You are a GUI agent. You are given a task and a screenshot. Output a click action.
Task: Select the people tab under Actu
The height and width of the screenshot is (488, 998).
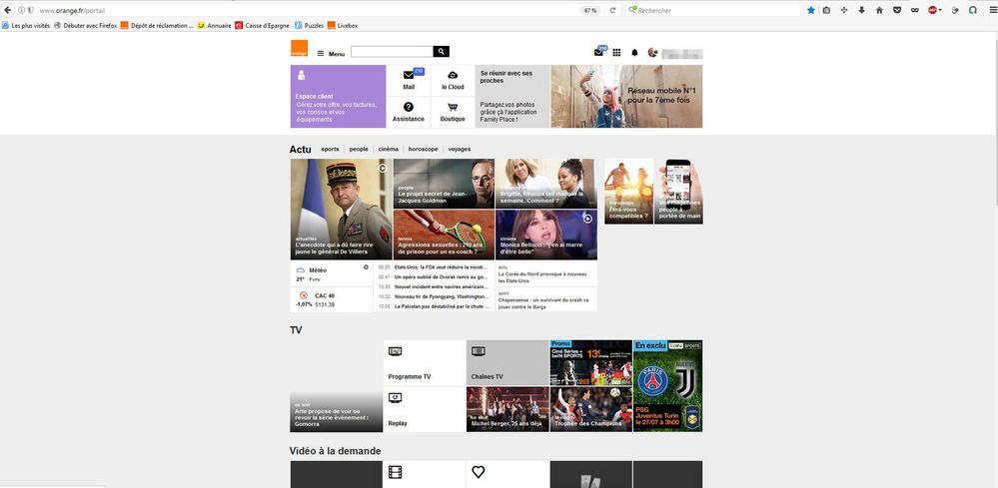point(359,149)
